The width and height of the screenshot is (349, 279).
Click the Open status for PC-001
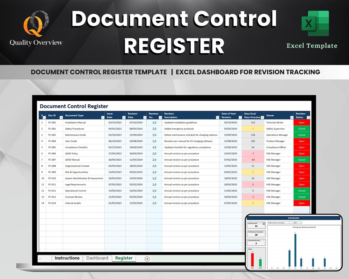(x=301, y=122)
